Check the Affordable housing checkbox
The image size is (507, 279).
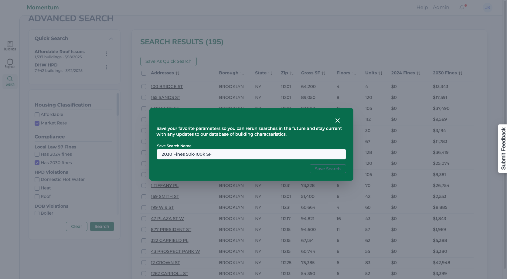37,115
